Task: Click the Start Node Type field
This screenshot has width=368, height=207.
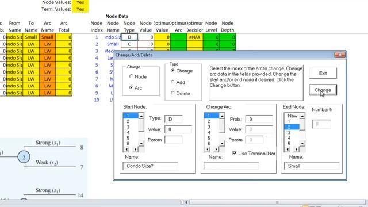Action: (174, 119)
